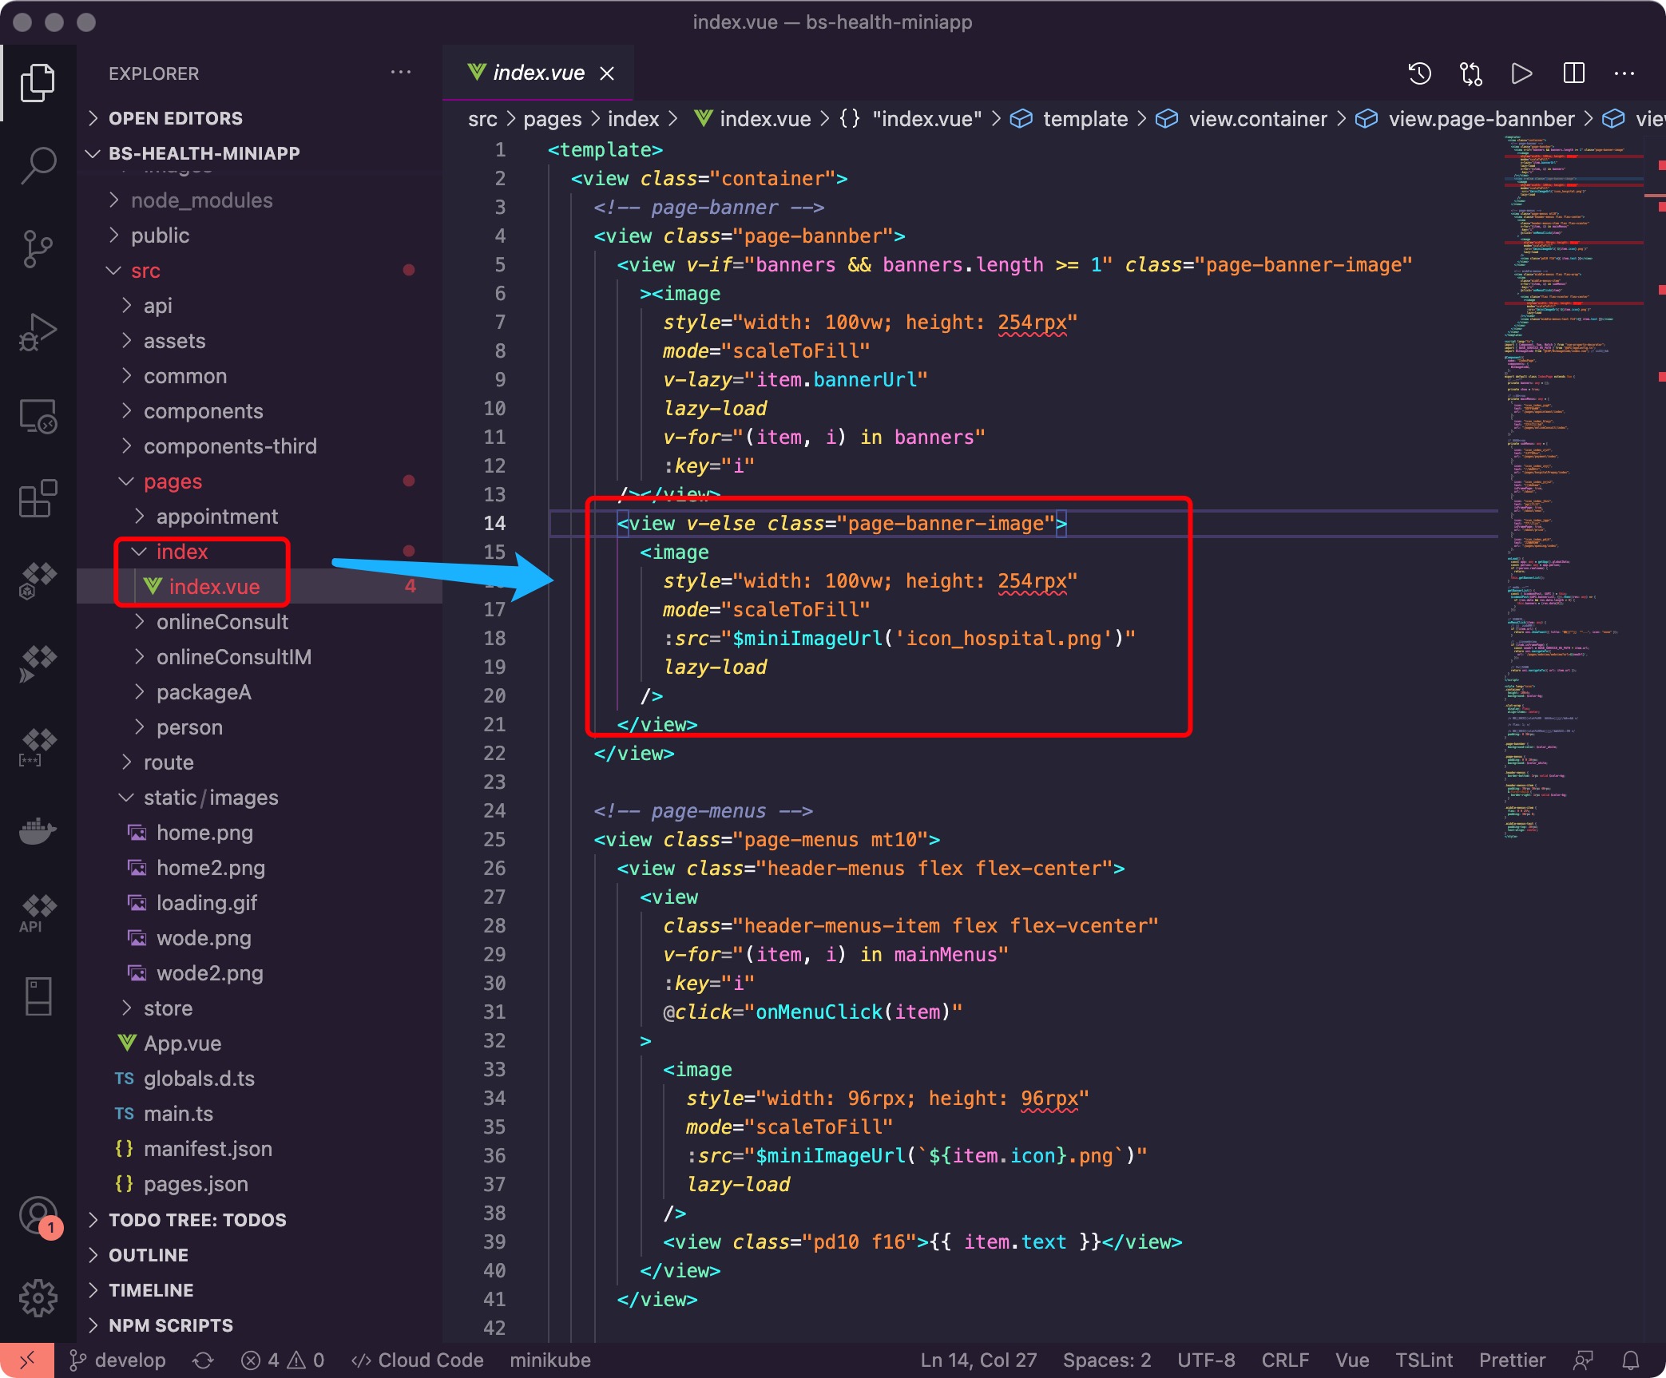The height and width of the screenshot is (1378, 1666).
Task: Click the template breadcrumb item
Action: (1085, 119)
